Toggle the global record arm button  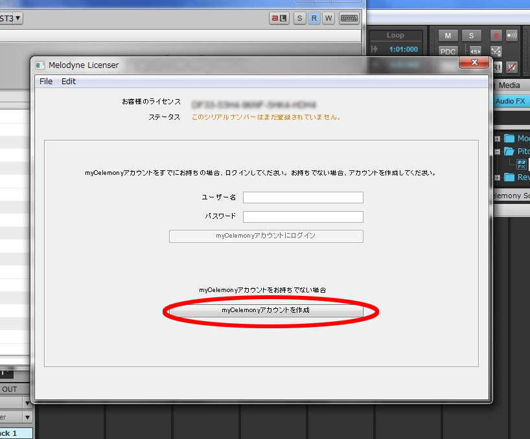496,36
